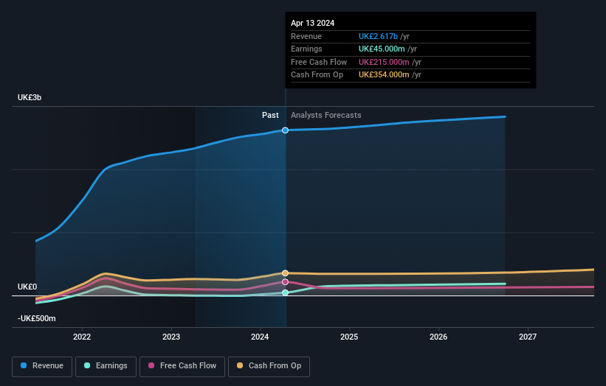
Task: Click the teal Earnings legend dot
Action: pyautogui.click(x=87, y=365)
